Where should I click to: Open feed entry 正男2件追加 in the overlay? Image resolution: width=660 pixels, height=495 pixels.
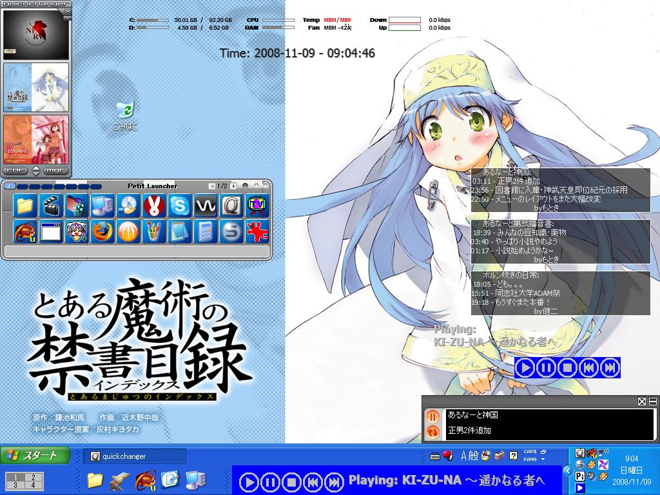click(519, 181)
